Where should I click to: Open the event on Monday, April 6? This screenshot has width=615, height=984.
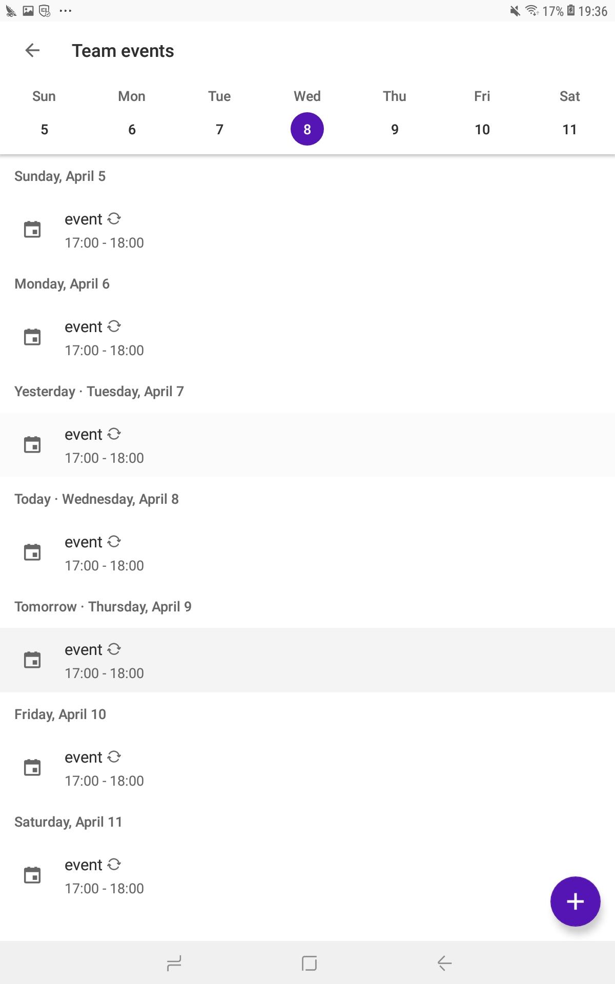click(x=307, y=337)
